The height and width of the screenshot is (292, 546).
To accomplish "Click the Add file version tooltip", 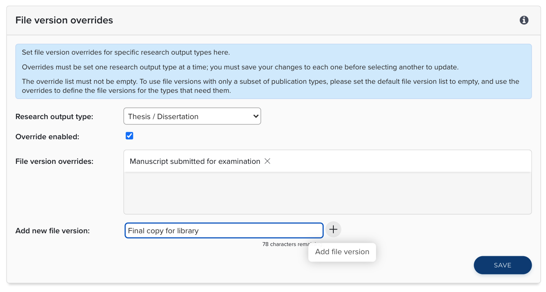I will click(x=342, y=252).
